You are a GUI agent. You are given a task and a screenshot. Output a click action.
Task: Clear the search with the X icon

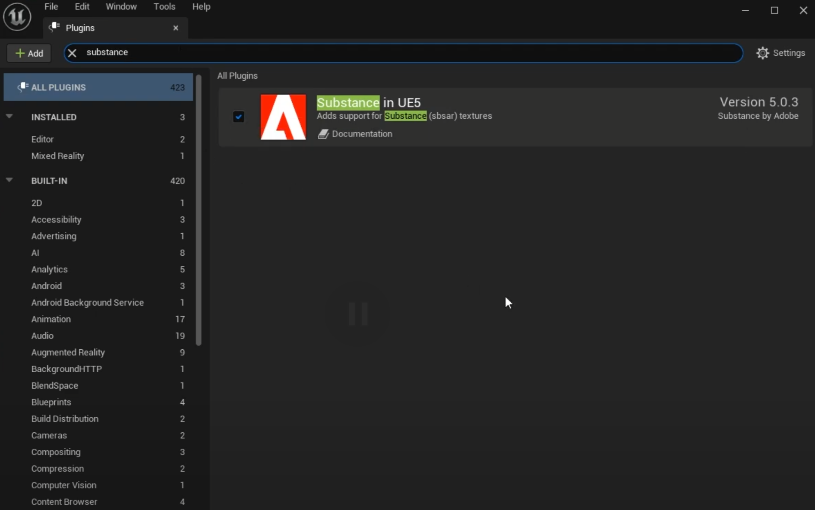pyautogui.click(x=72, y=53)
